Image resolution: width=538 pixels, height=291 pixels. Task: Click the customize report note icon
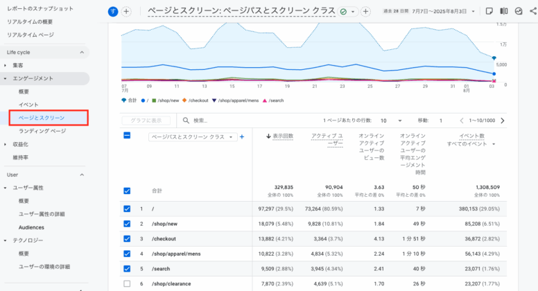tap(489, 12)
